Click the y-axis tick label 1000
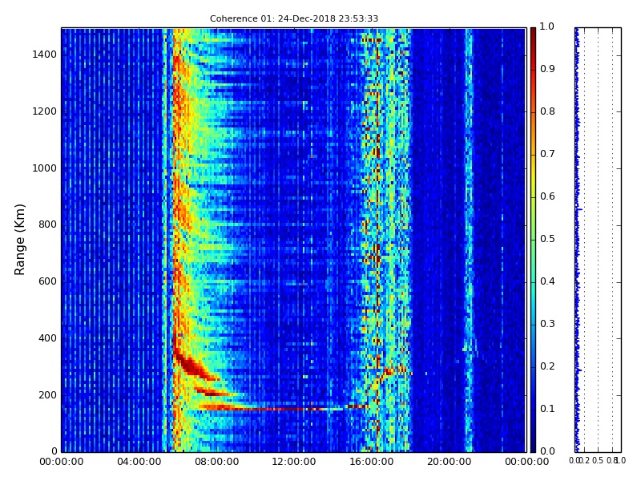The width and height of the screenshot is (641, 481). click(x=45, y=168)
